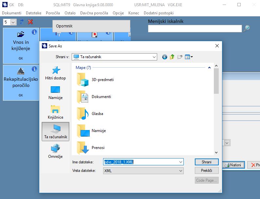The width and height of the screenshot is (260, 199).
Task: Expand the Shrani v location dropdown
Action: point(154,57)
